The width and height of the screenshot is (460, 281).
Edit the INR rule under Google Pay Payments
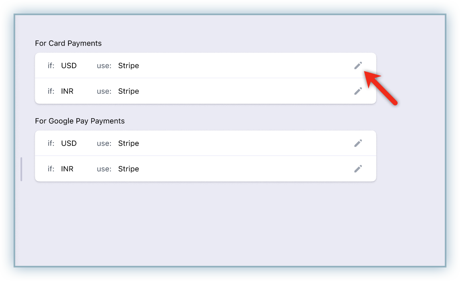click(358, 168)
